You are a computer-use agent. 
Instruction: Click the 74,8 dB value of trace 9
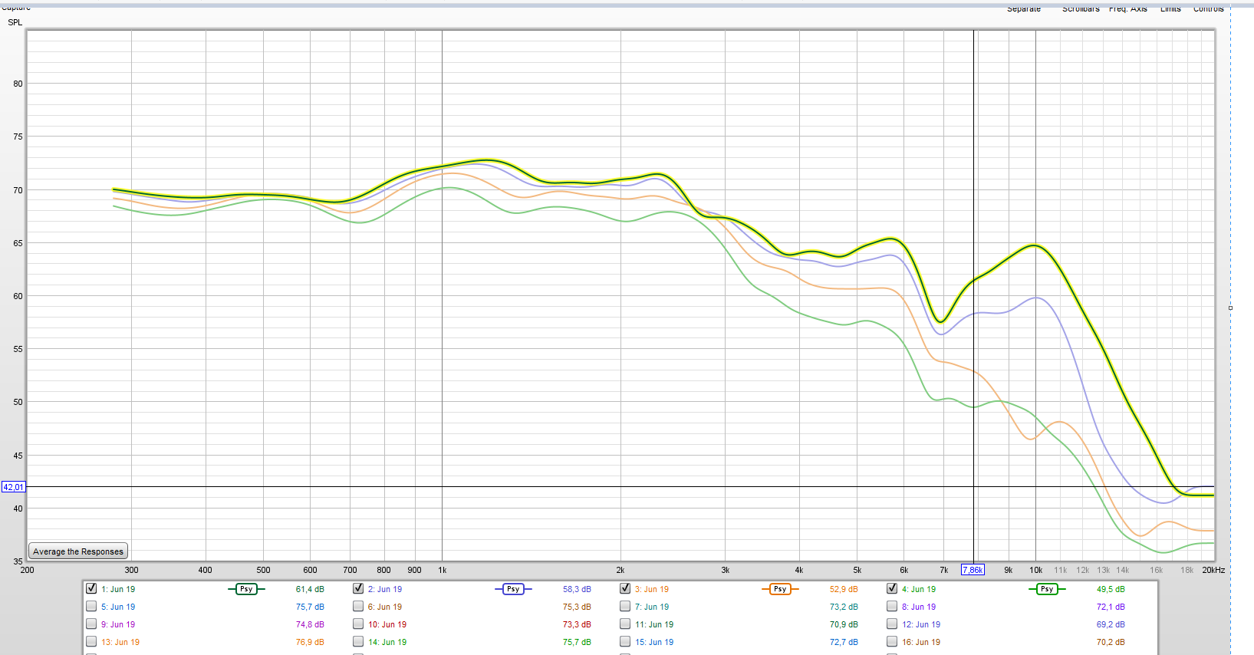coord(310,624)
